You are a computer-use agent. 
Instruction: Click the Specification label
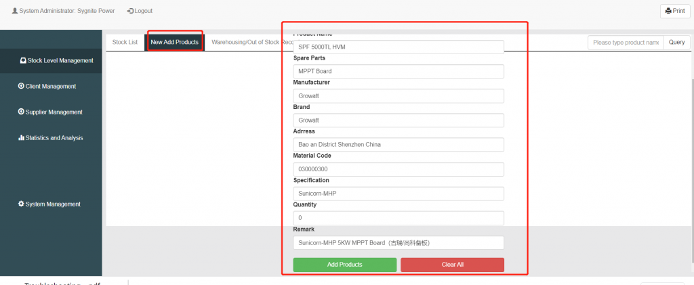(x=311, y=180)
